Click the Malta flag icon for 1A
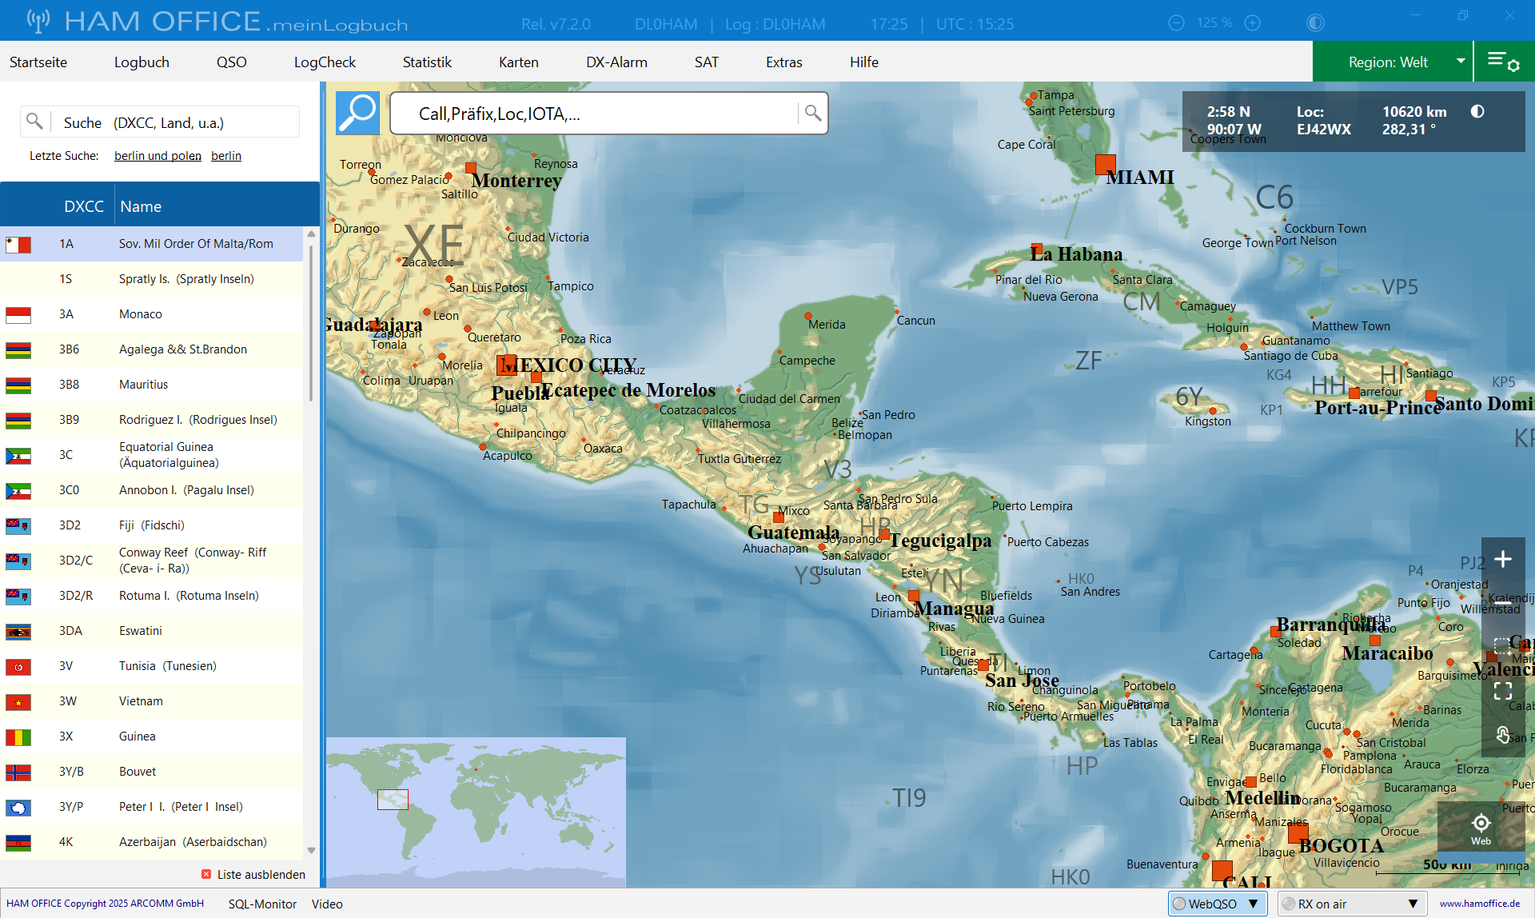This screenshot has width=1535, height=918. (x=18, y=245)
